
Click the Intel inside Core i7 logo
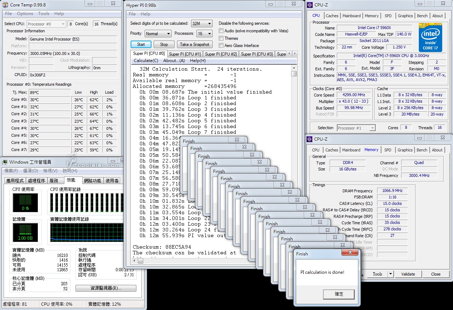tap(430, 37)
